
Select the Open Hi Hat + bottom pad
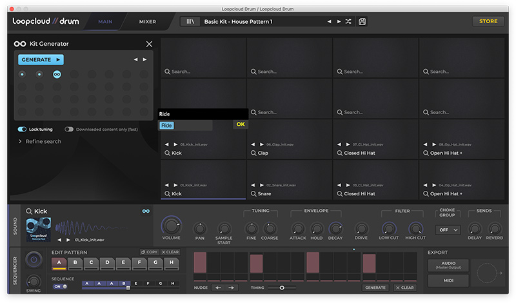pyautogui.click(x=462, y=180)
